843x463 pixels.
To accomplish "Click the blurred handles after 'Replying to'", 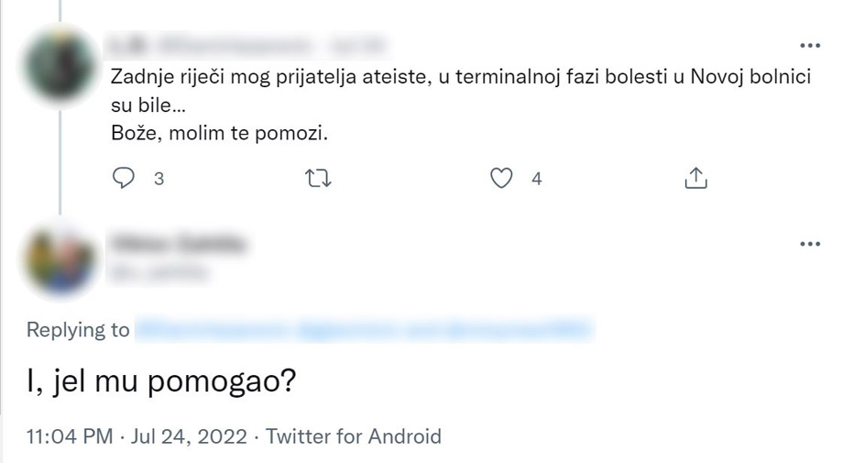I will [362, 330].
